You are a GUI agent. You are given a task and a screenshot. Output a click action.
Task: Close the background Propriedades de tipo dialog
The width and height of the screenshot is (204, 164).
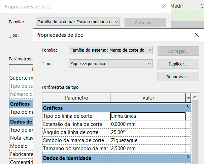pyautogui.click(x=164, y=6)
